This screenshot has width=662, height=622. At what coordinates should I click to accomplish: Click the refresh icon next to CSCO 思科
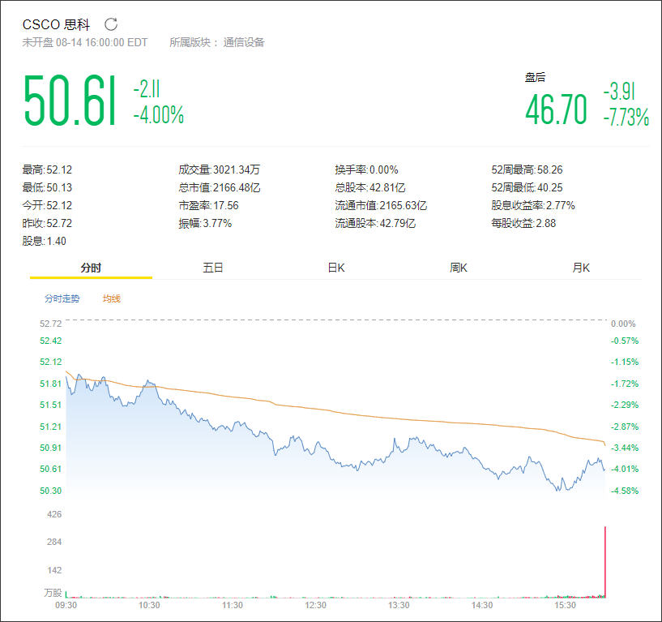[x=111, y=24]
